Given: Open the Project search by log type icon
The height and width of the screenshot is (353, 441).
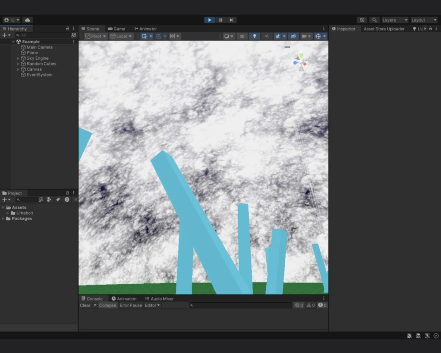Looking at the screenshot, I should [x=67, y=200].
